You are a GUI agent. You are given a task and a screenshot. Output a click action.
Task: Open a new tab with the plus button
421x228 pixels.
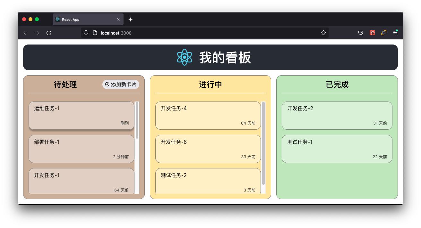[130, 20]
